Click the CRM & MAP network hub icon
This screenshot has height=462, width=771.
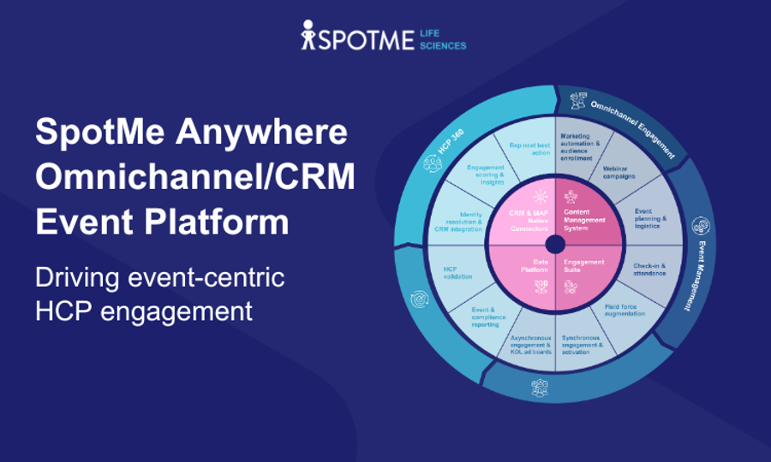point(541,197)
